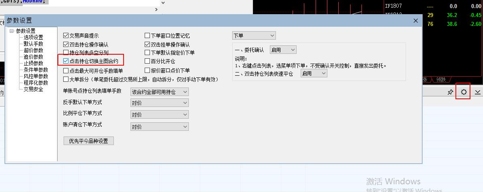The image size is (483, 192).
Task: Close the 参数设置 dialog
Action: pos(415,21)
